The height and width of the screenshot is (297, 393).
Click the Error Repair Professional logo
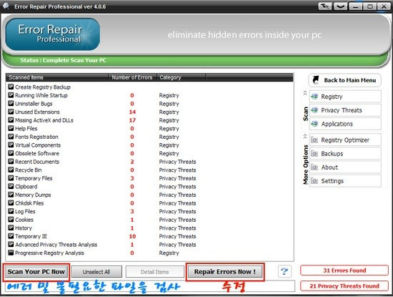tap(53, 34)
